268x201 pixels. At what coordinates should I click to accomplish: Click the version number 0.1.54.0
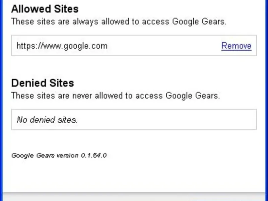pyautogui.click(x=94, y=155)
